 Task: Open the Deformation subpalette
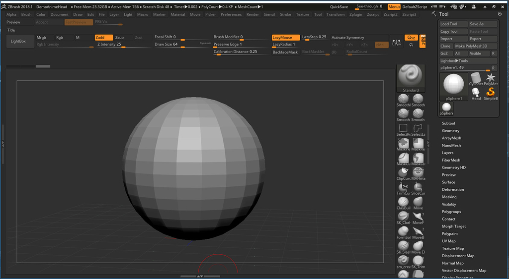tap(453, 189)
